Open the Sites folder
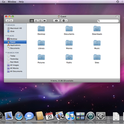This screenshot has height=124, width=124. [x=97, y=57]
